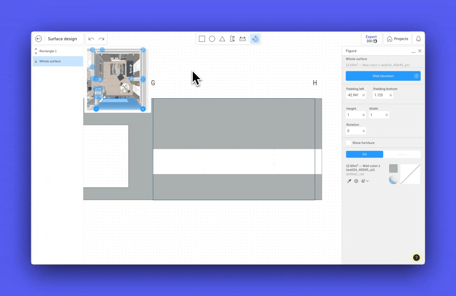
Task: Enable the Show furniture checkbox
Action: point(348,143)
